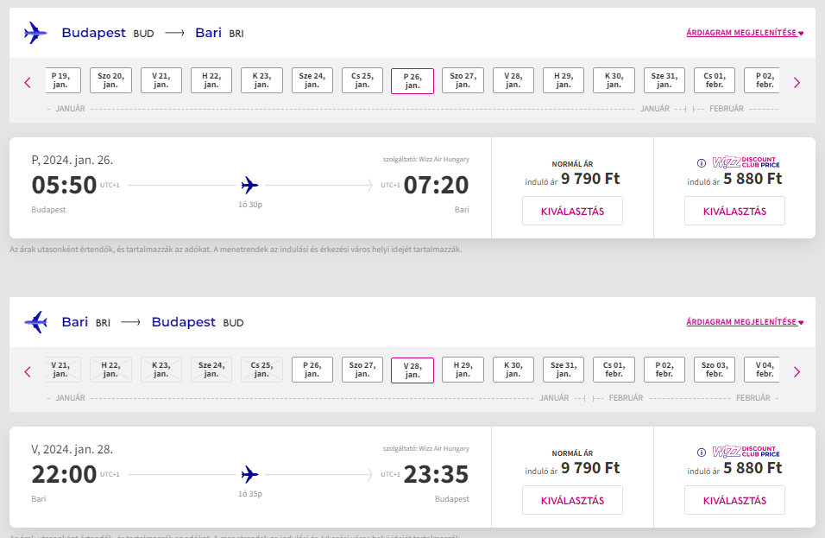Click next dates arrow for Bari–Budapest

click(797, 372)
